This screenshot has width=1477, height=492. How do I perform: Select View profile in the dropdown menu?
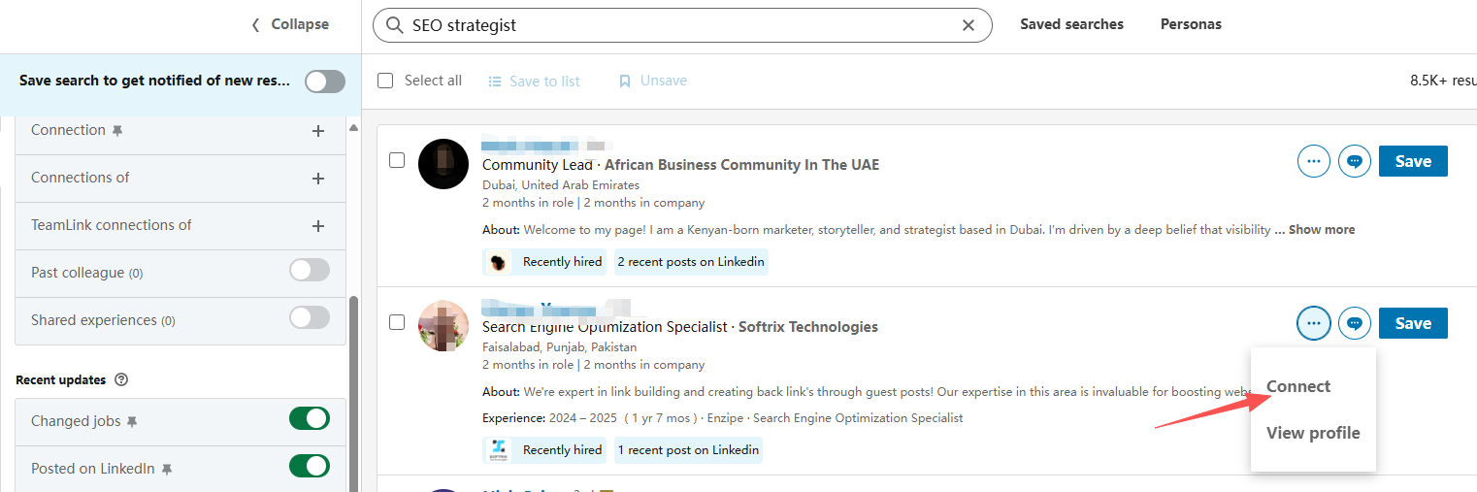coord(1313,433)
